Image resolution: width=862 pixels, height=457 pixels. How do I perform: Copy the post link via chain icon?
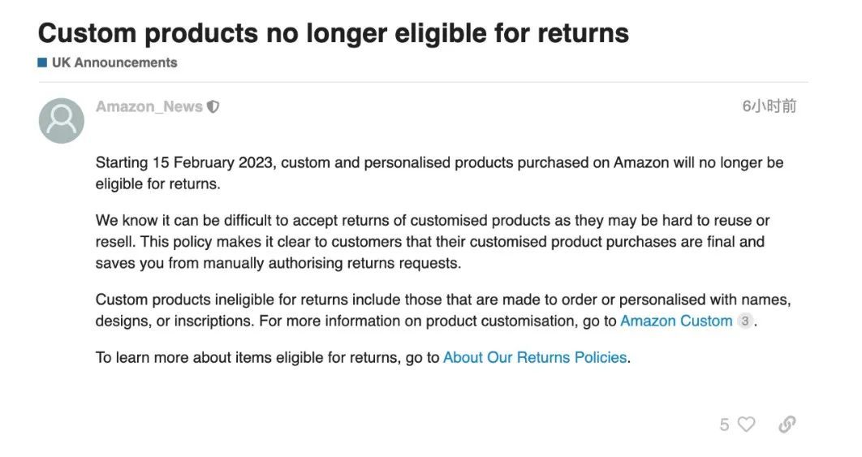787,425
